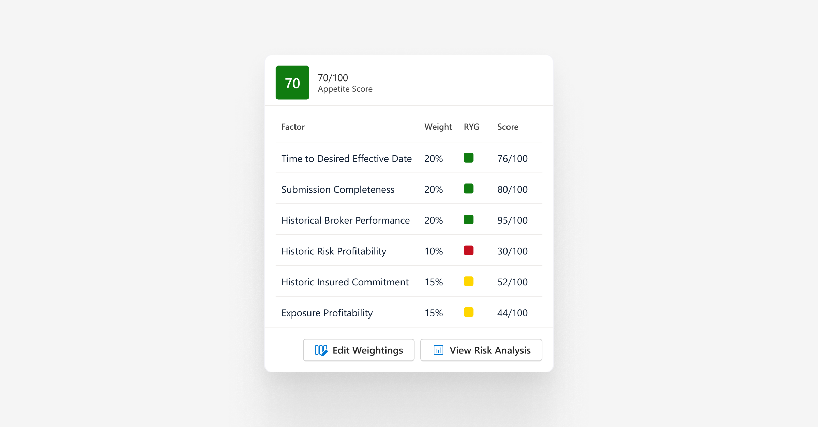
Task: Click the RYG column header
Action: point(471,127)
